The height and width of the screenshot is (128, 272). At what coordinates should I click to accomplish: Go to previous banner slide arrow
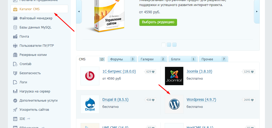79,11
